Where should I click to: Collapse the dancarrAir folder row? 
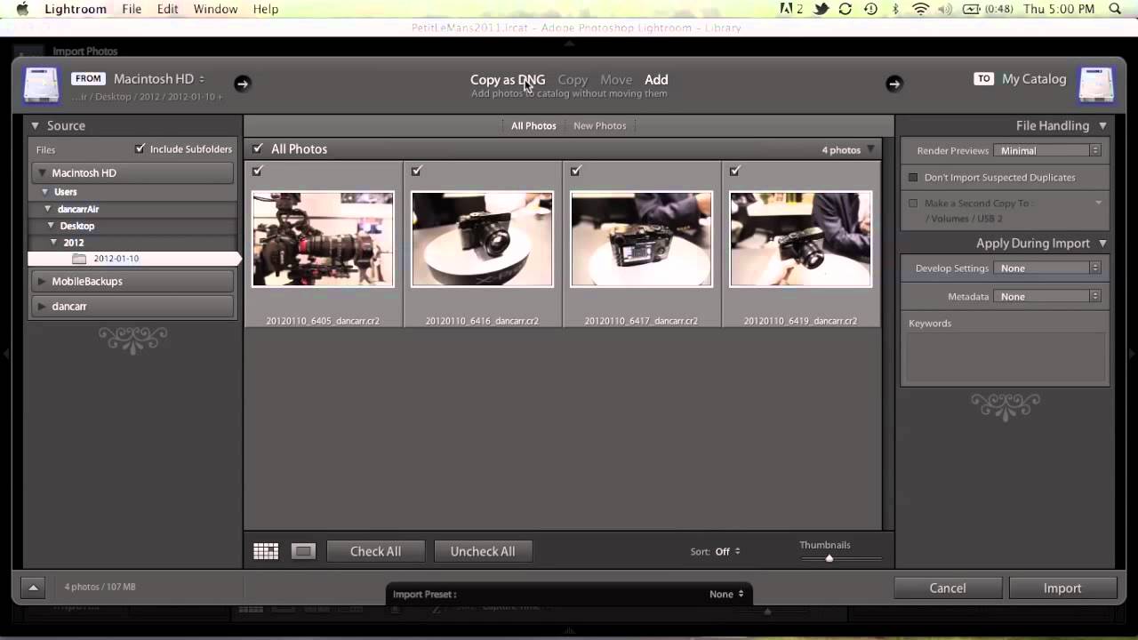point(48,209)
